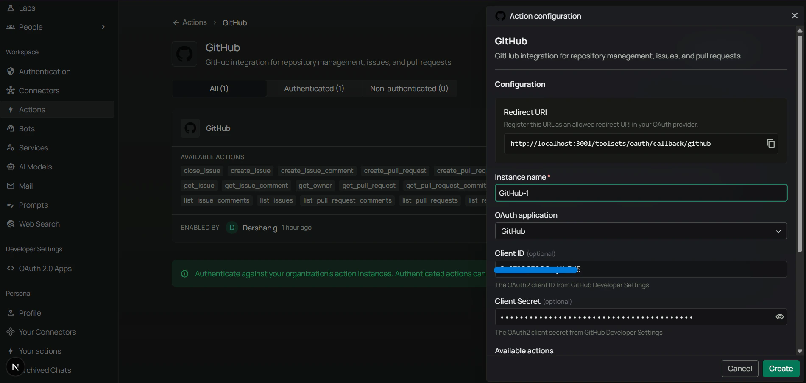Click the Create button
The height and width of the screenshot is (383, 806).
coord(781,369)
